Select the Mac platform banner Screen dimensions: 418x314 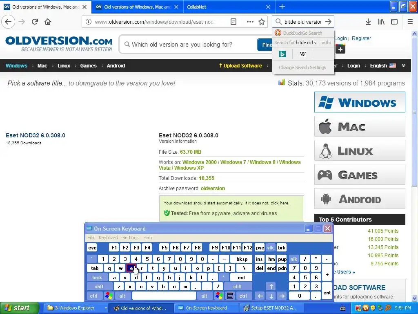pos(360,126)
